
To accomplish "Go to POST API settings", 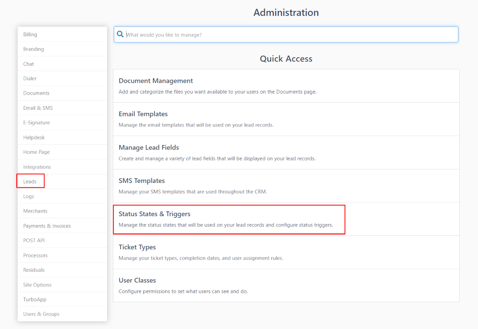I will [63, 241].
